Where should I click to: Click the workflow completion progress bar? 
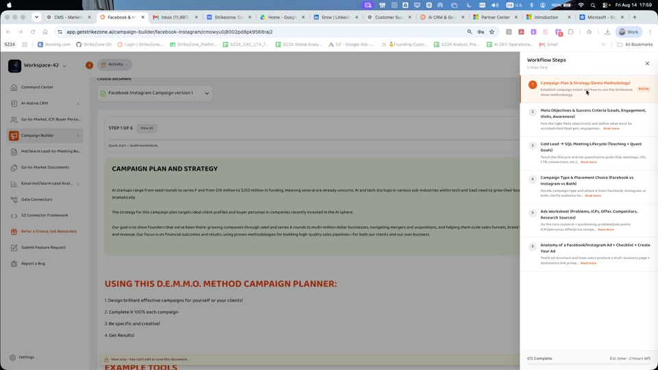589,364
